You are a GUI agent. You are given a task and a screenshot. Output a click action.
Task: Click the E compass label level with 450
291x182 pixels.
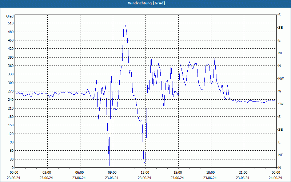coord(279,40)
